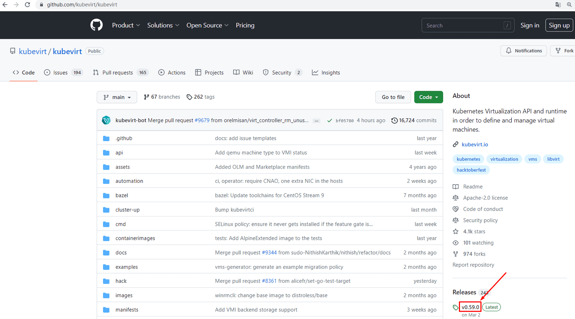The image size is (575, 319).
Task: Click the Go to file button
Action: 393,97
